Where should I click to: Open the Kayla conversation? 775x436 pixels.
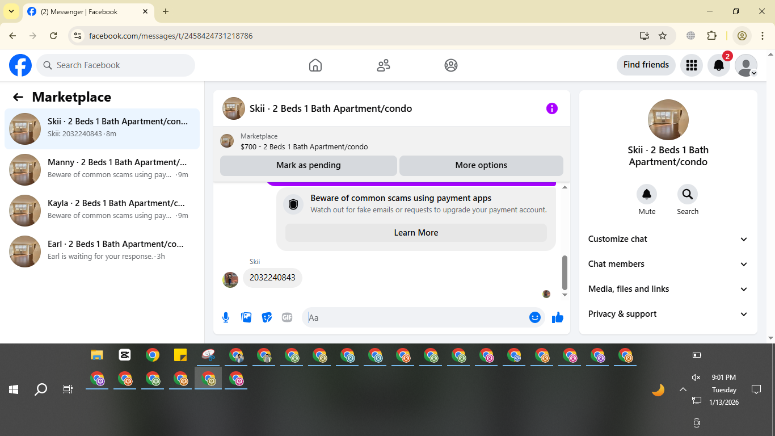pyautogui.click(x=102, y=211)
